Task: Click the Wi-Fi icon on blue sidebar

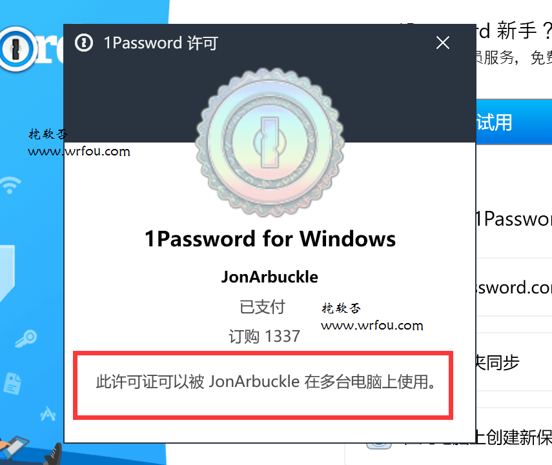Action: (10, 184)
